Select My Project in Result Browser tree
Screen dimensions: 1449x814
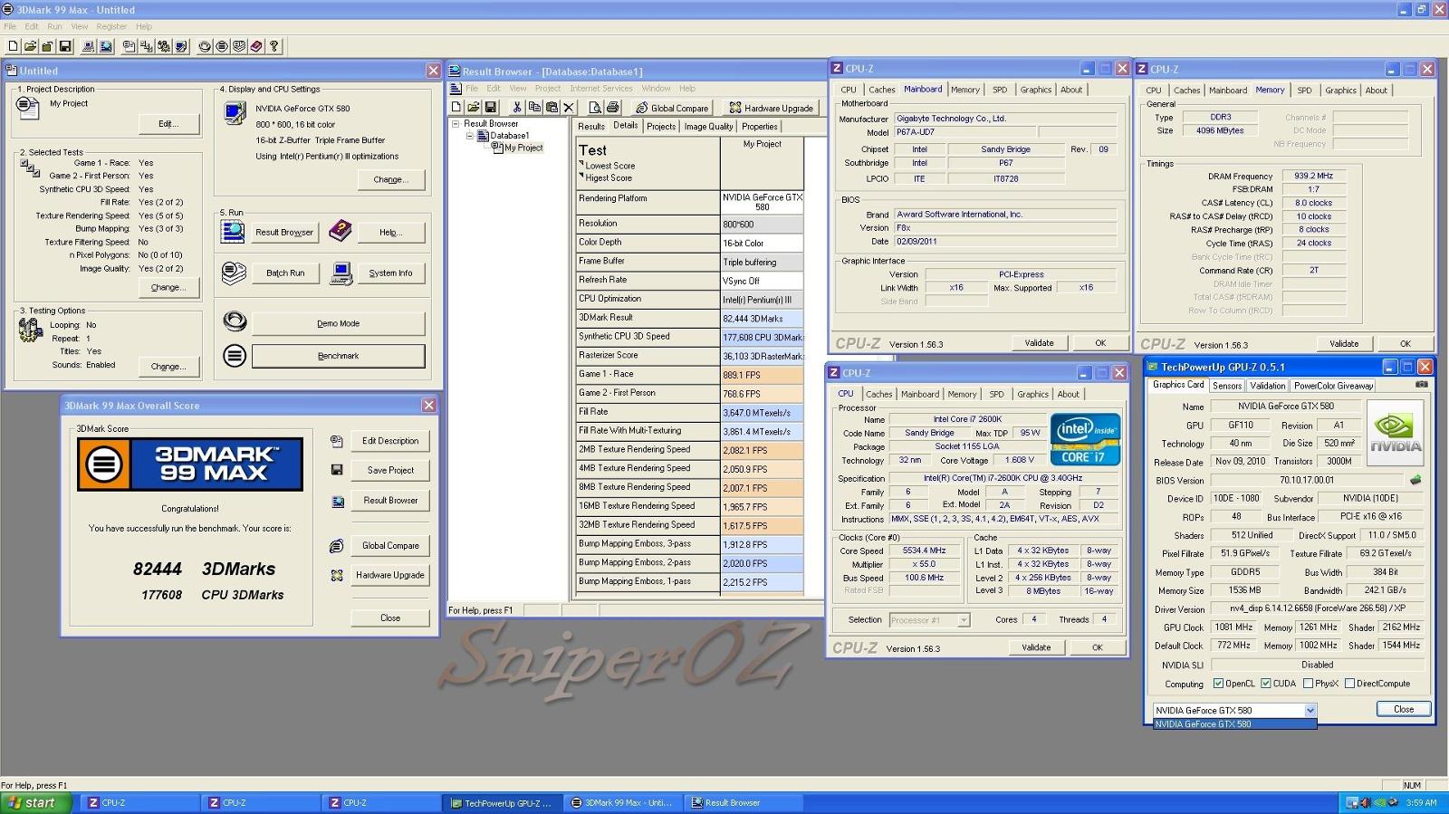pyautogui.click(x=523, y=148)
